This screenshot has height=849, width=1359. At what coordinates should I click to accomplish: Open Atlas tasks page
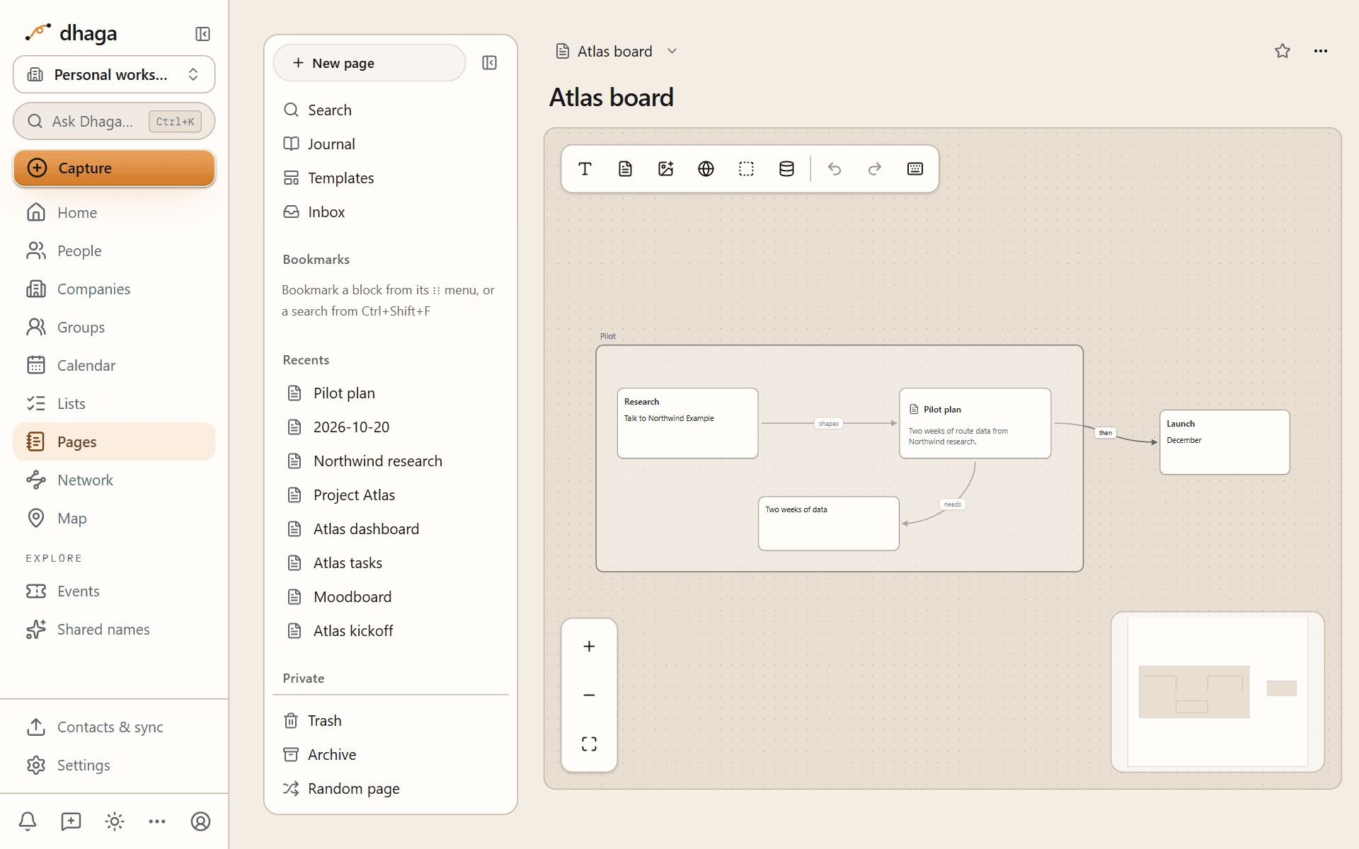(x=391, y=562)
